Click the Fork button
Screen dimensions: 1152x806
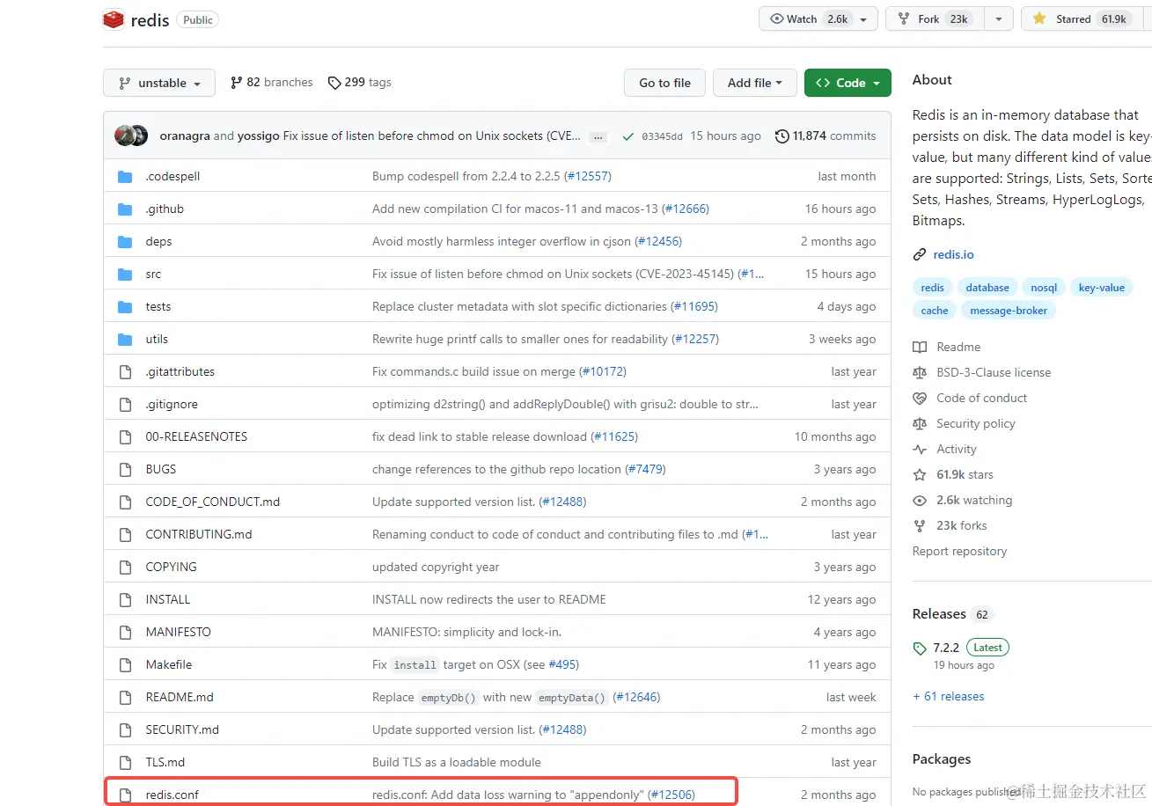pyautogui.click(x=936, y=19)
